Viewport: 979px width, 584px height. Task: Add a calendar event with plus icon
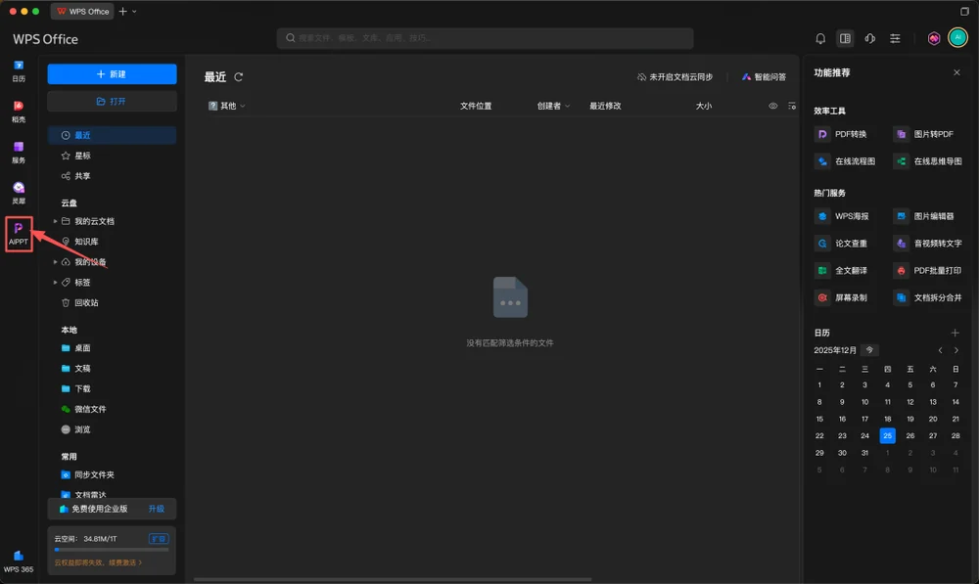[x=955, y=333]
